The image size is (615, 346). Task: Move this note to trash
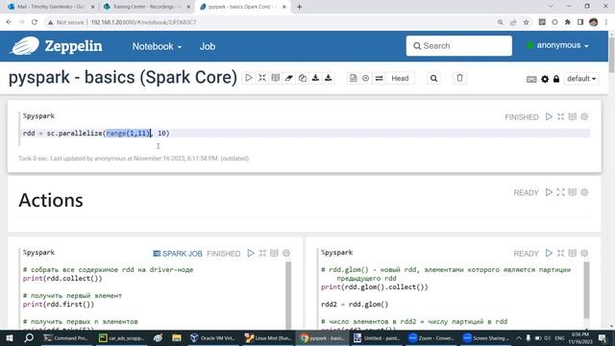[x=459, y=78]
